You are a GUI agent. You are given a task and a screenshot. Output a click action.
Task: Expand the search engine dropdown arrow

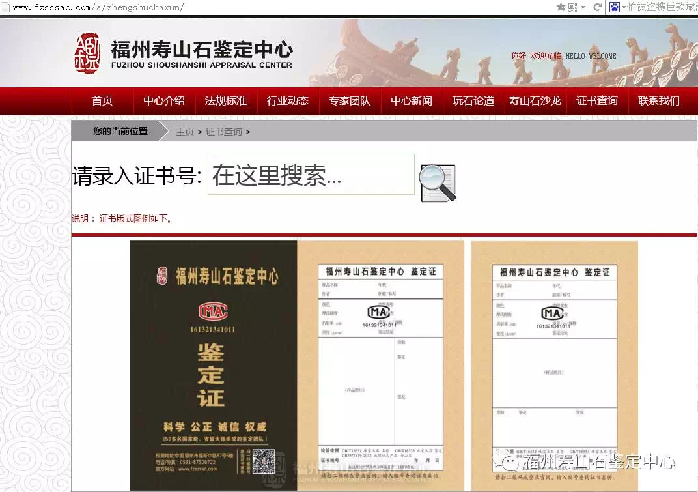pyautogui.click(x=624, y=7)
